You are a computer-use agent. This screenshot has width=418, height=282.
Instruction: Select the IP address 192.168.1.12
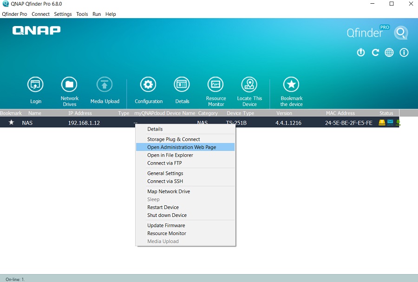point(84,123)
